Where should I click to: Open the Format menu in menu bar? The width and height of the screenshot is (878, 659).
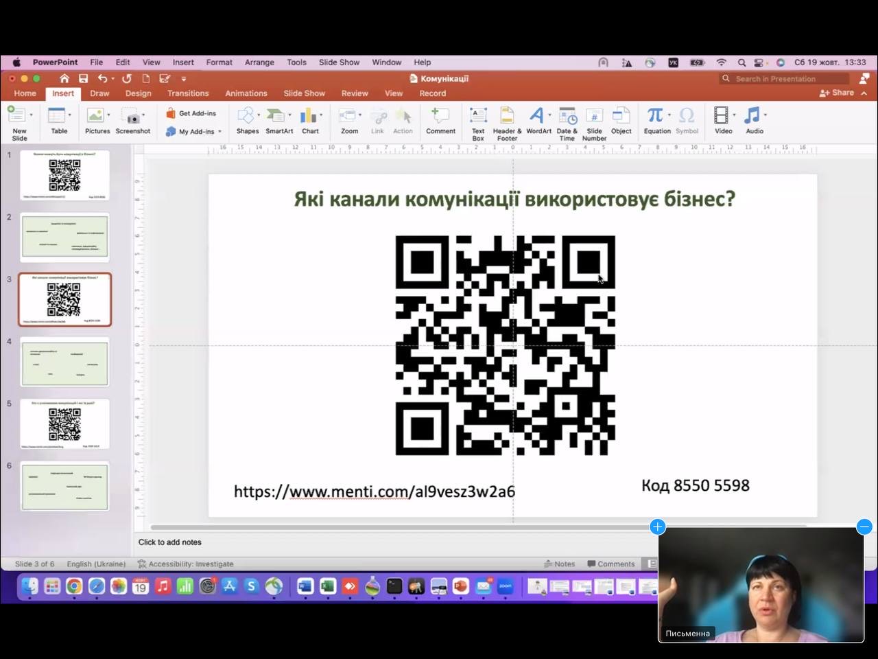click(219, 62)
